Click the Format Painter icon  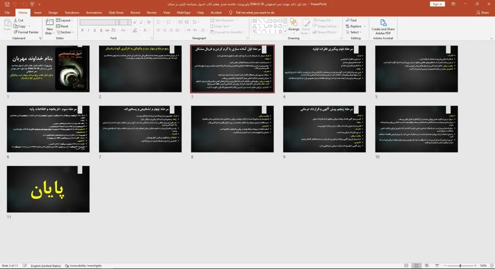click(x=15, y=32)
